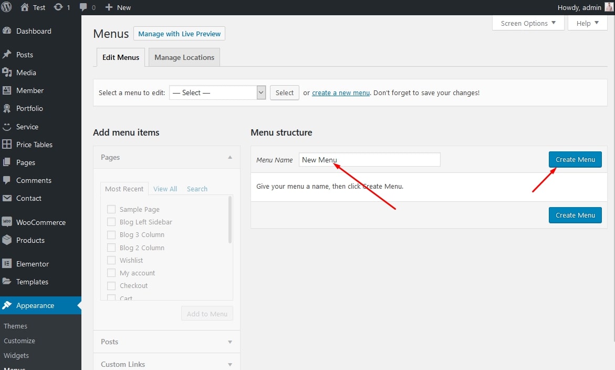Open the Dashboard gauge icon

[7, 31]
